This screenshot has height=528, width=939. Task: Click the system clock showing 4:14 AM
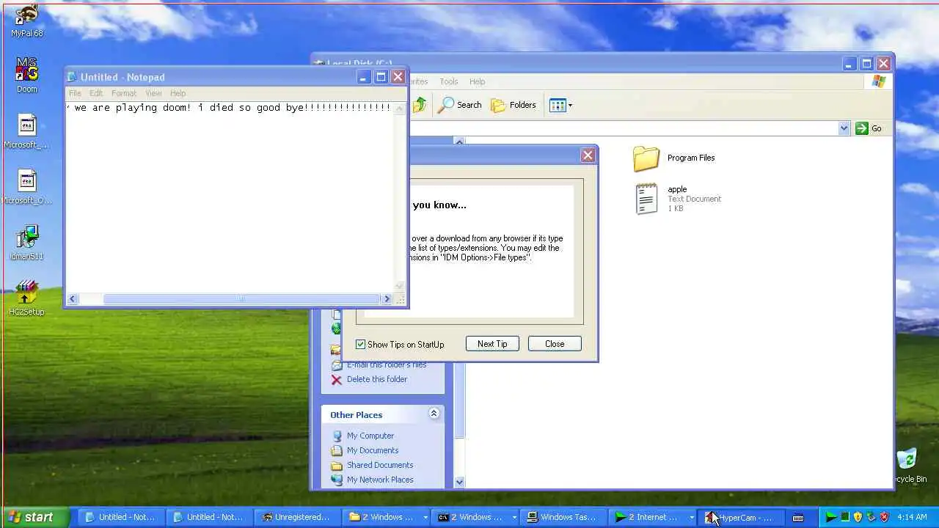pos(913,517)
